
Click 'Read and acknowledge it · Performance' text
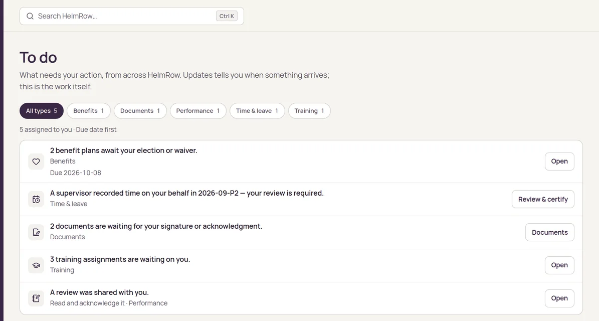click(109, 303)
